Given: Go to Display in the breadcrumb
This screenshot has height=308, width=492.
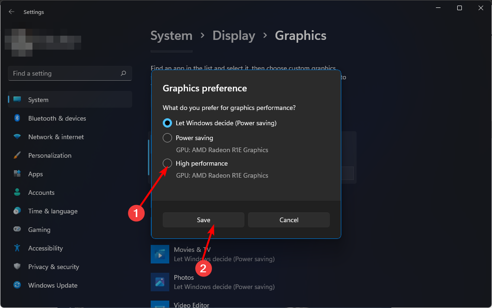Looking at the screenshot, I should [x=234, y=35].
